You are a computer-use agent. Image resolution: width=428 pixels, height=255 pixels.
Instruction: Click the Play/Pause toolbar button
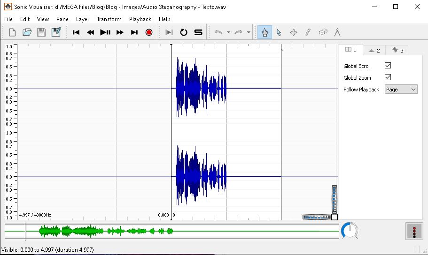coord(105,32)
